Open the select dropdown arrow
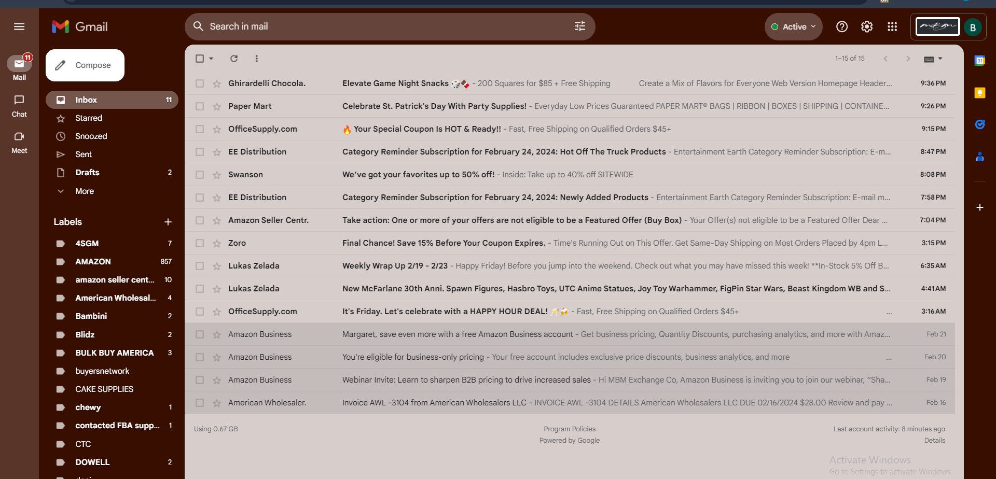 click(x=211, y=59)
